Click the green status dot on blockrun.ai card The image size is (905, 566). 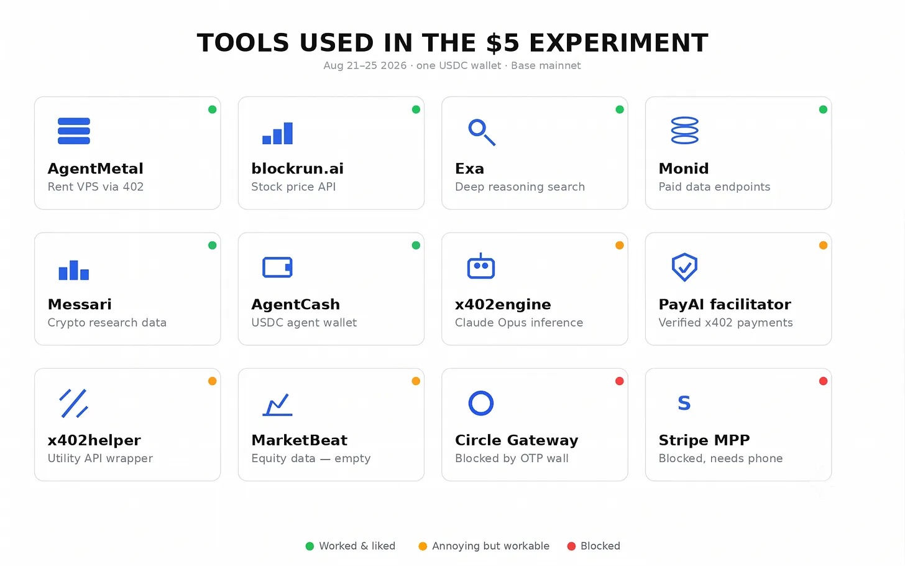(x=416, y=109)
